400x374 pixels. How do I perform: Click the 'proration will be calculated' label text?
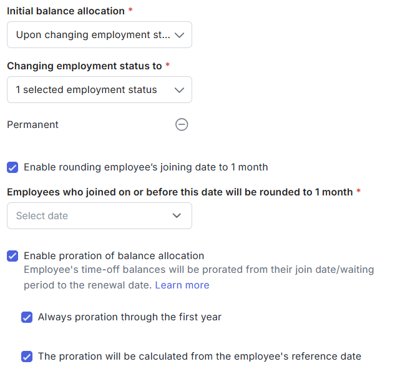point(199,357)
